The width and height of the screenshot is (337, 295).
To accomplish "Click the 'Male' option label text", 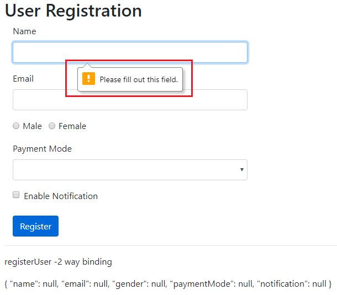I will pyautogui.click(x=33, y=126).
